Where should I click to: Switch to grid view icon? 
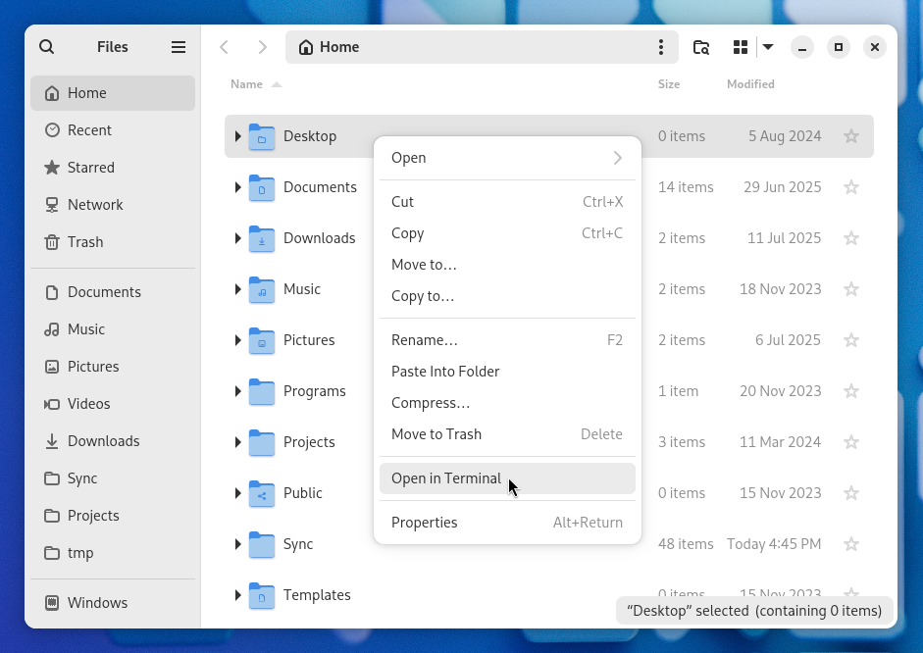pos(740,47)
